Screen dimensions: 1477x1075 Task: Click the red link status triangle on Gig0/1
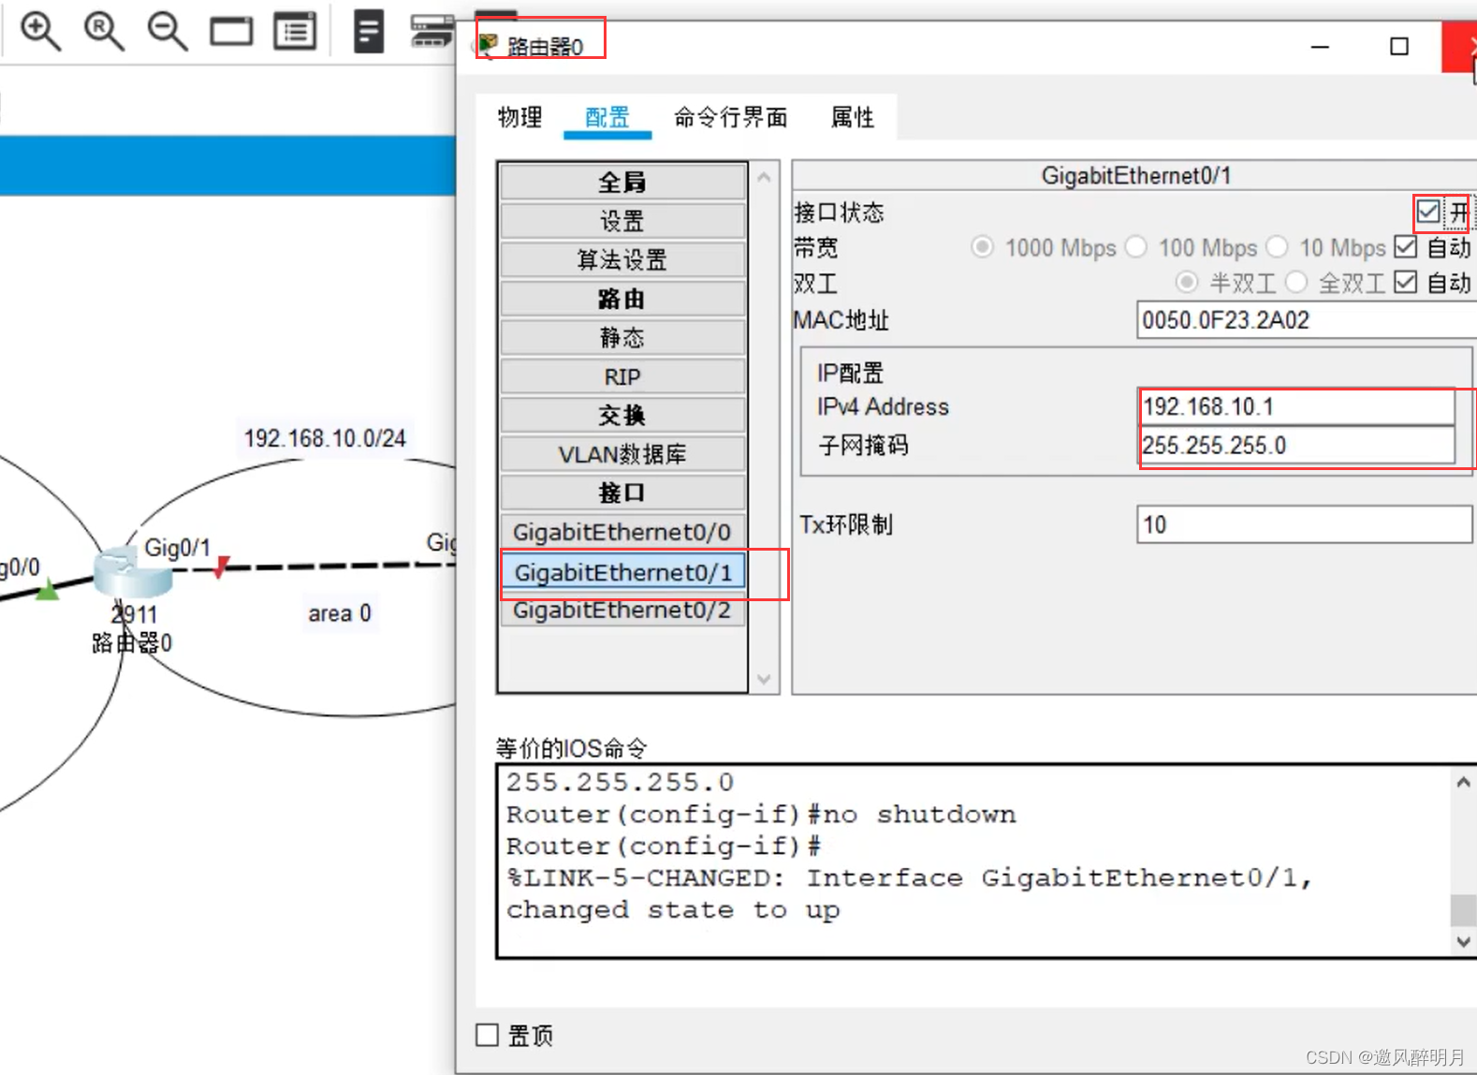[x=221, y=567]
